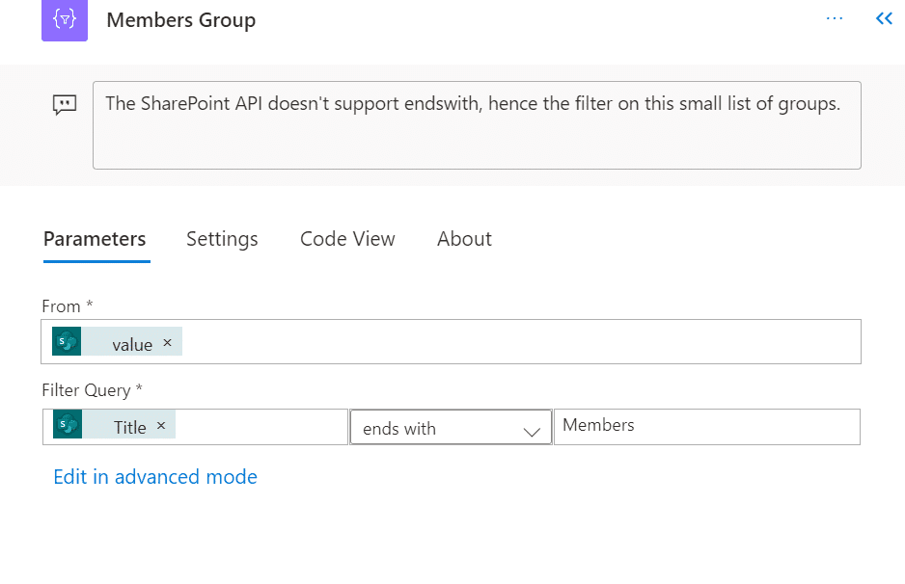
Task: Switch to the Settings tab
Action: tap(222, 239)
